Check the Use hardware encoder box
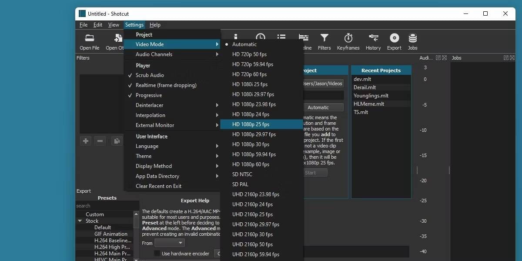The image size is (522, 261). 157,254
